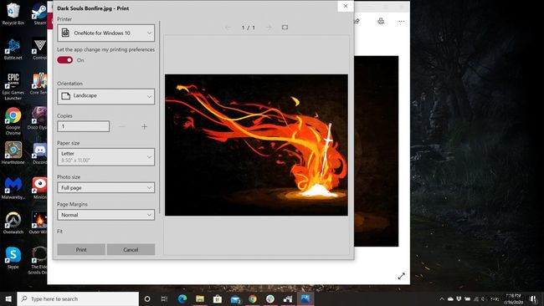The image size is (544, 306).
Task: Open the See more (...) menu in Photos
Action: 401,21
